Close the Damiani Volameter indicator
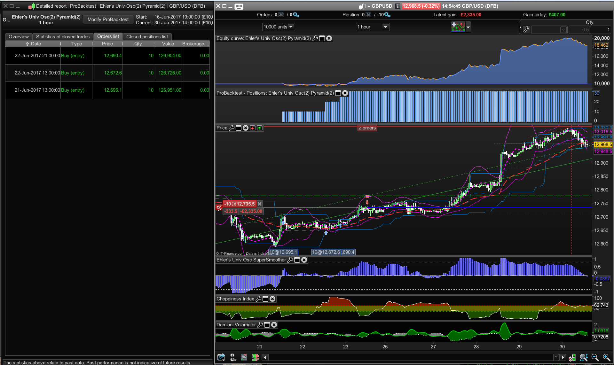 point(274,325)
